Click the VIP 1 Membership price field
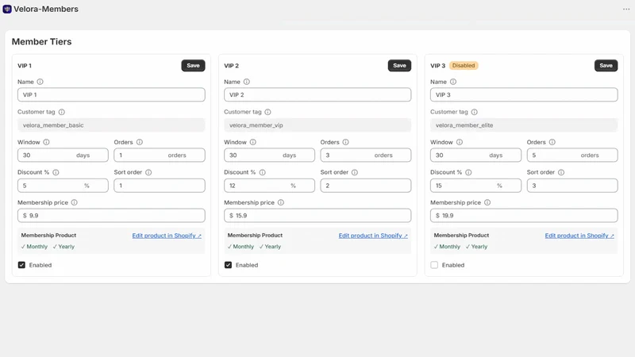Image resolution: width=635 pixels, height=357 pixels. [x=111, y=215]
